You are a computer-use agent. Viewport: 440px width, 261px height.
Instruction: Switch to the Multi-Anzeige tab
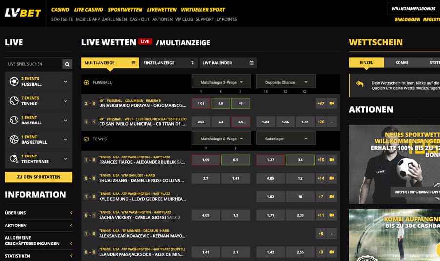coord(110,63)
